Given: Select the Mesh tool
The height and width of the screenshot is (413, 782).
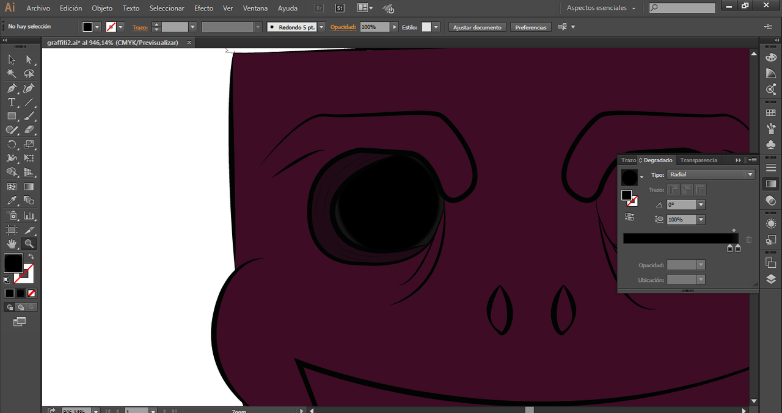Looking at the screenshot, I should click(x=12, y=187).
